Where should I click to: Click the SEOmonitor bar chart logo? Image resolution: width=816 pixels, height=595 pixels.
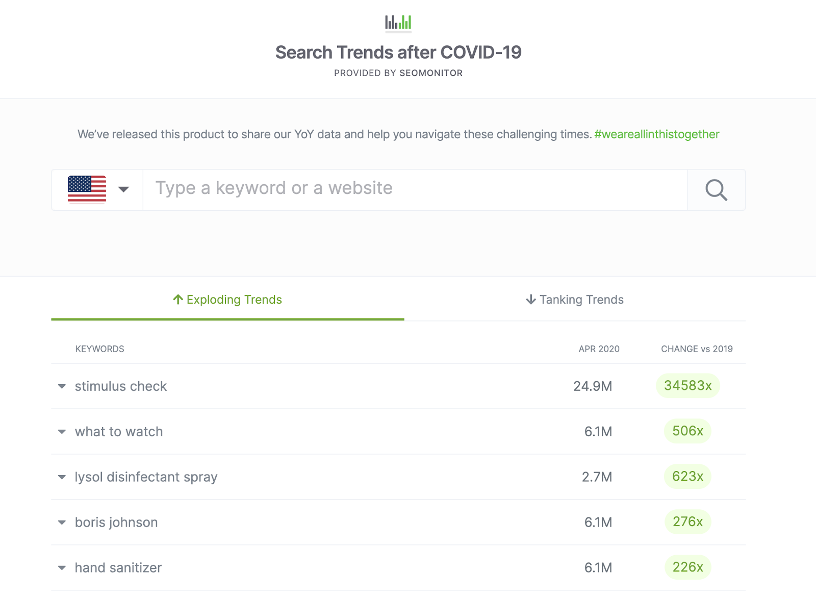[x=398, y=22]
